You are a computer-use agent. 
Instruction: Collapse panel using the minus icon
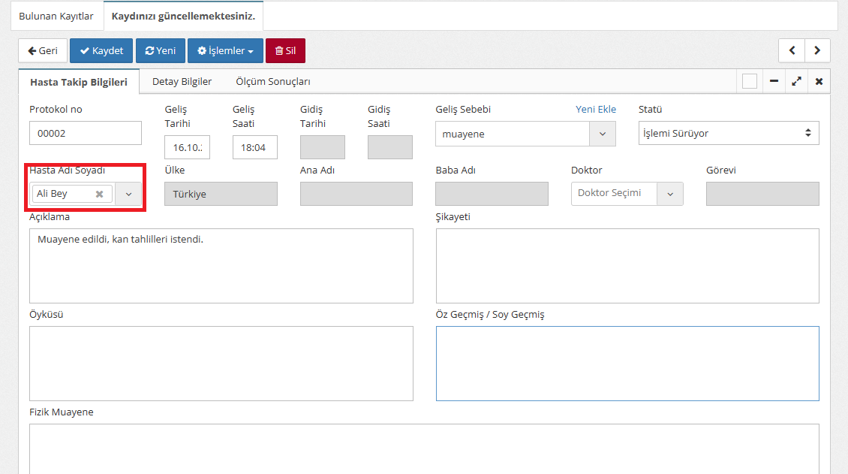[774, 81]
